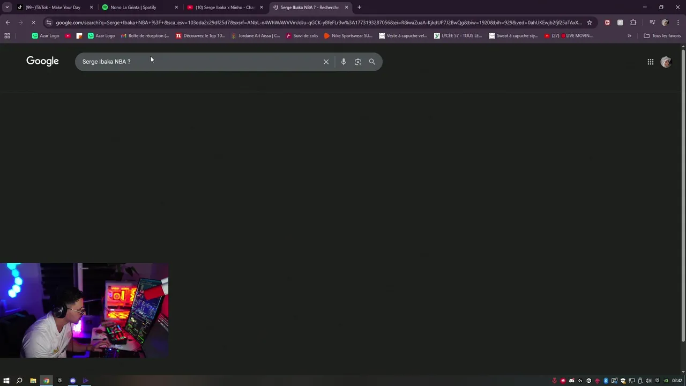The image size is (686, 386).
Task: Open a new tab with the plus button
Action: click(x=359, y=8)
